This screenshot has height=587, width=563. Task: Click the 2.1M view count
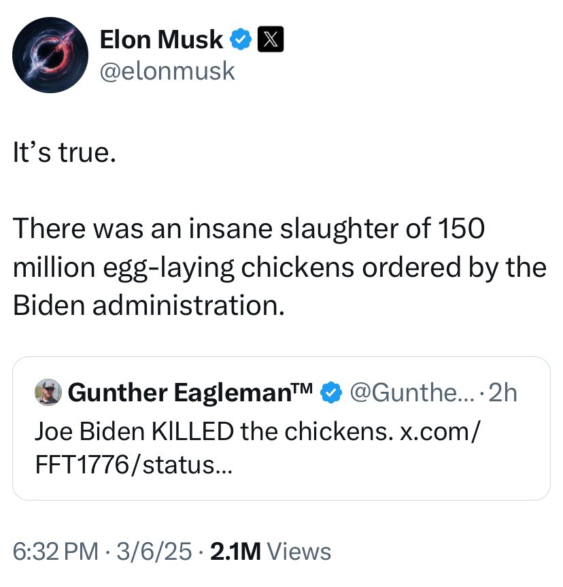point(236,551)
